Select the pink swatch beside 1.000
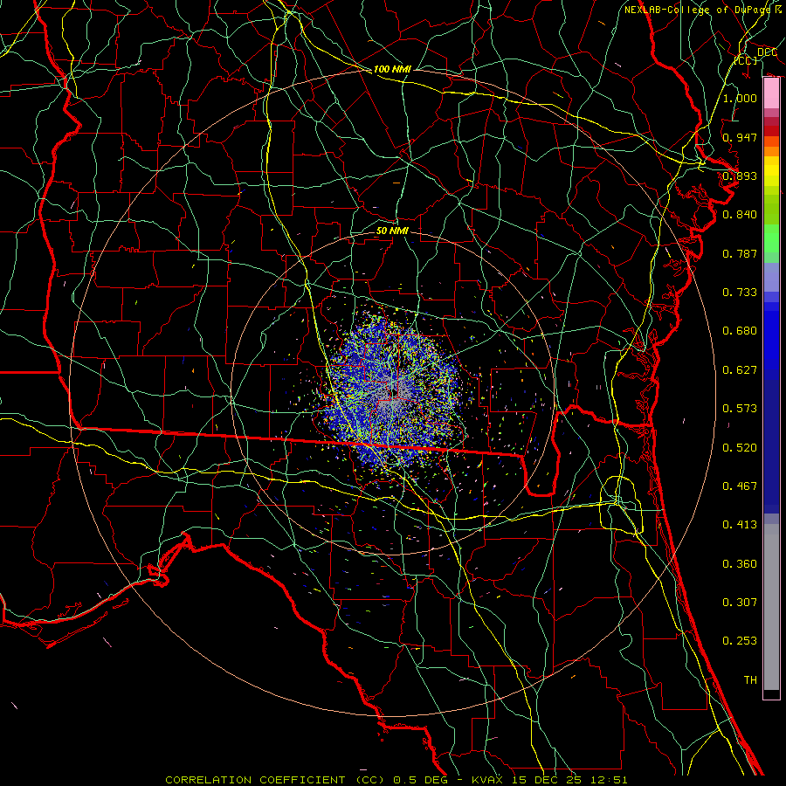Image resolution: width=786 pixels, height=786 pixels. 771,93
